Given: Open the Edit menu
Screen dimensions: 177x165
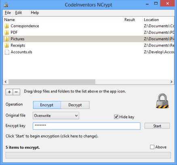Looking at the screenshot, I should [x=18, y=13].
